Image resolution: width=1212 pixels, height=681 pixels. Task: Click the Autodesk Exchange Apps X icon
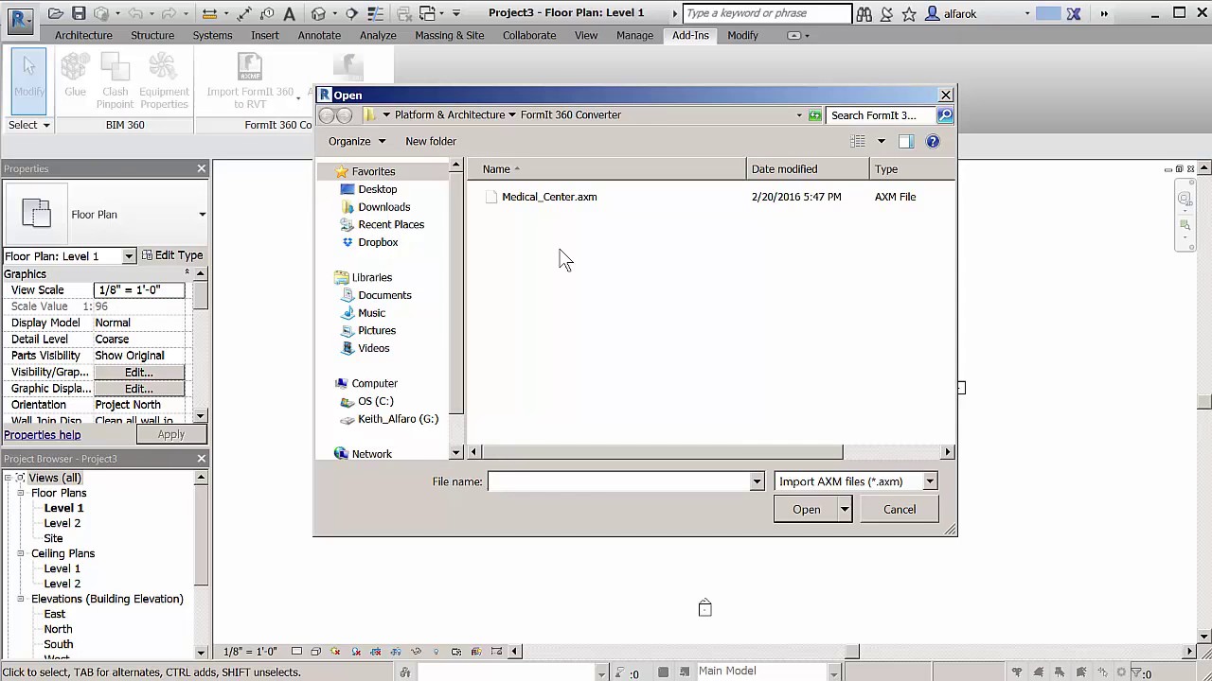pyautogui.click(x=1074, y=13)
